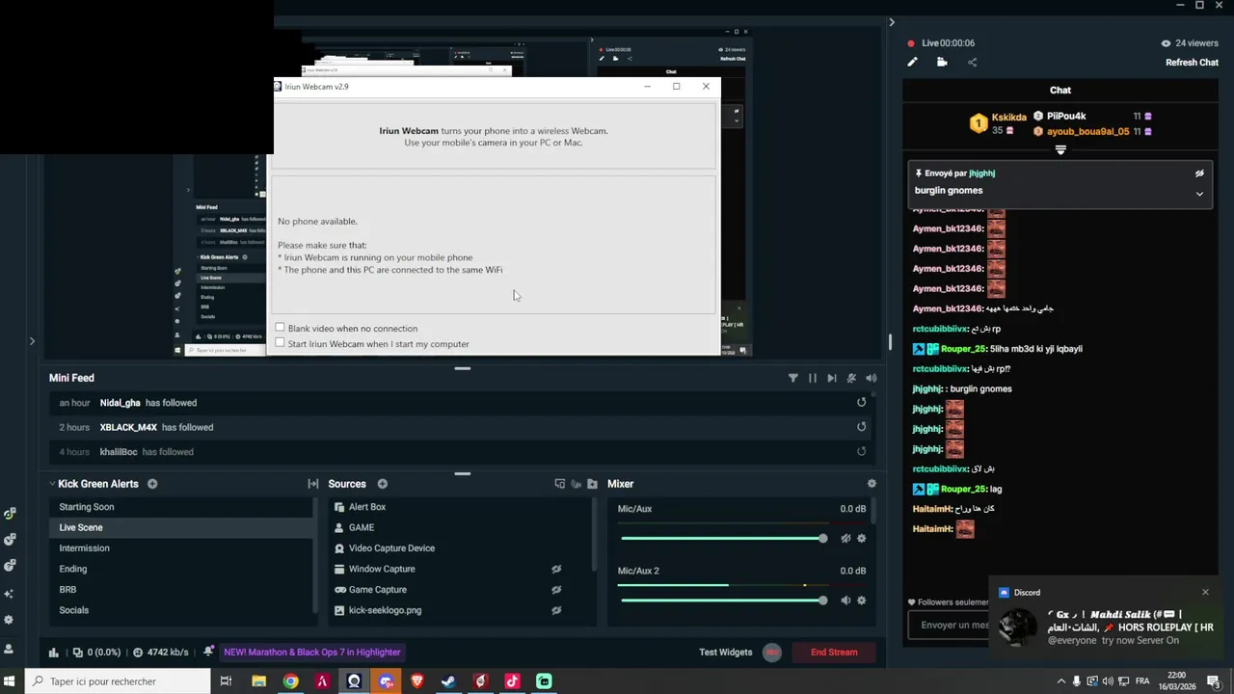Open the camera icon next to pencil
This screenshot has width=1234, height=694.
click(942, 63)
